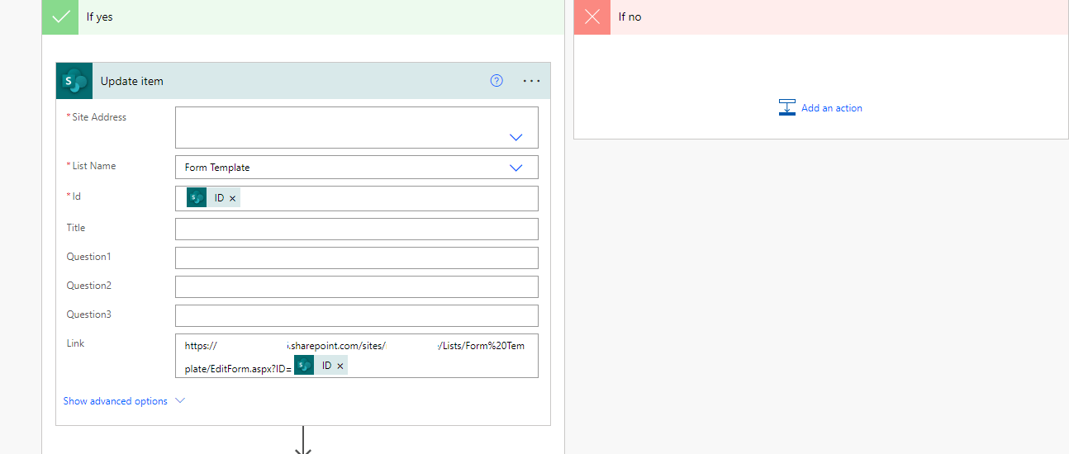Click Show advanced options link

tap(116, 401)
